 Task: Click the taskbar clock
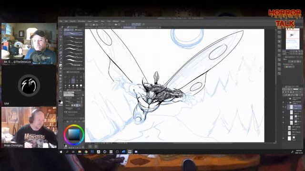(x=299, y=152)
